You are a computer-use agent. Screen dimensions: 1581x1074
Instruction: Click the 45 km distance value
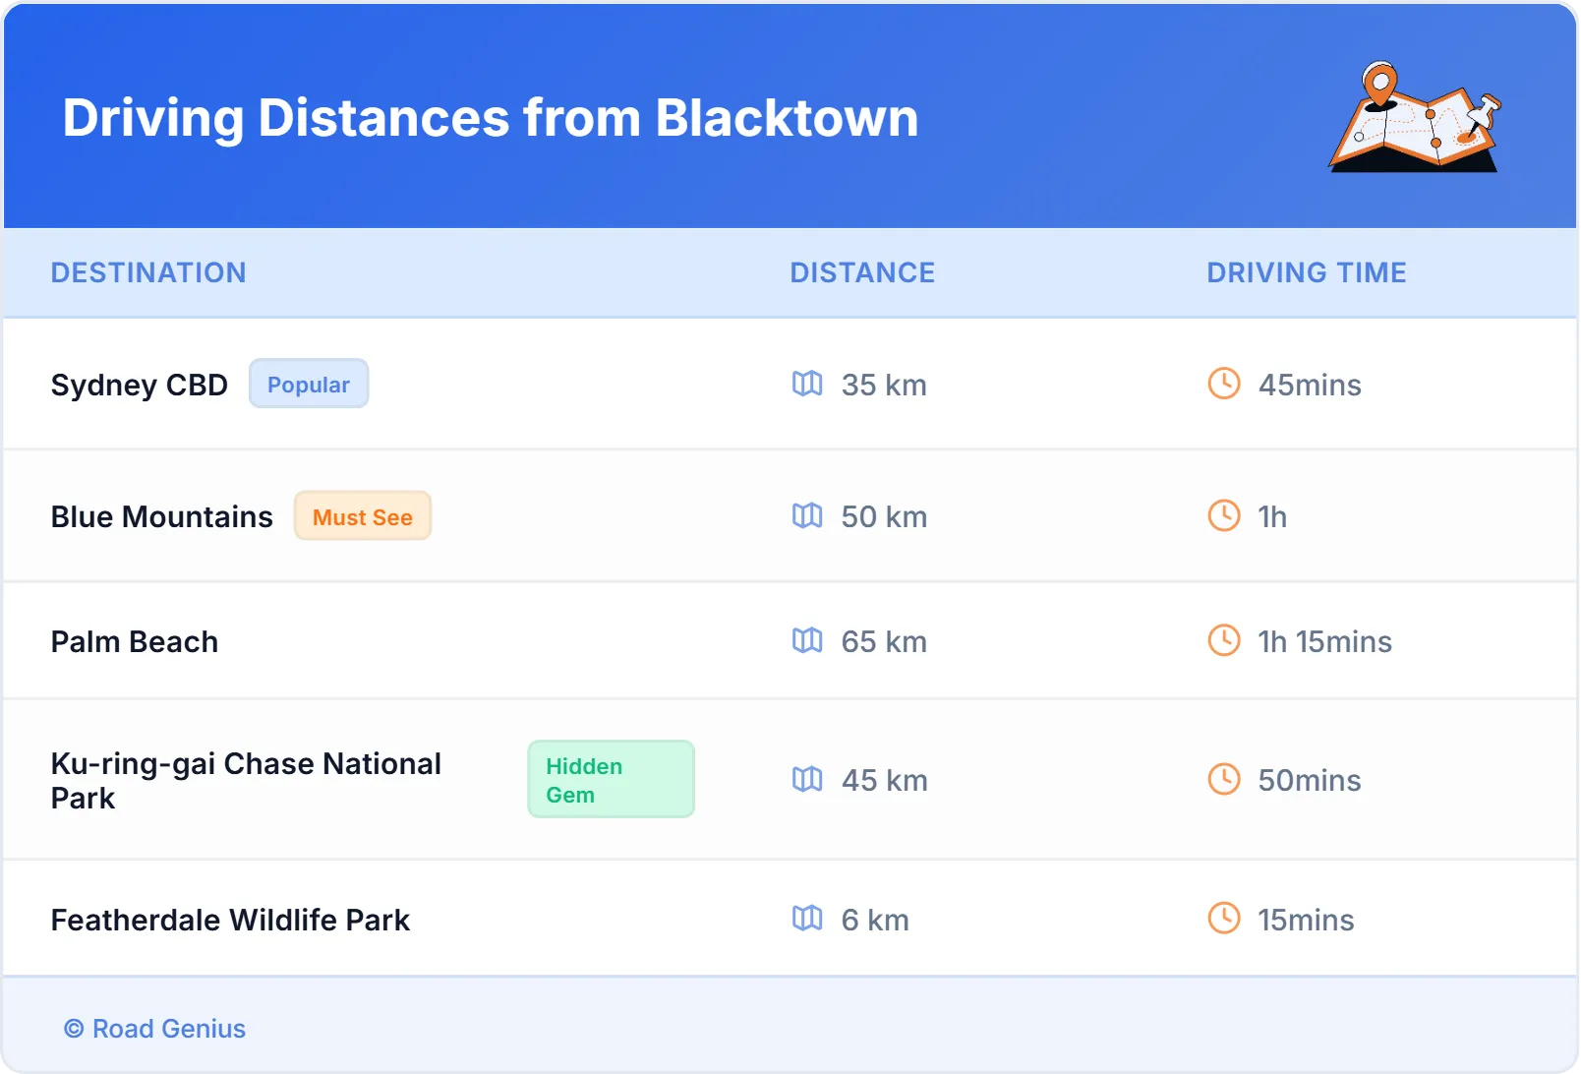[x=884, y=780]
